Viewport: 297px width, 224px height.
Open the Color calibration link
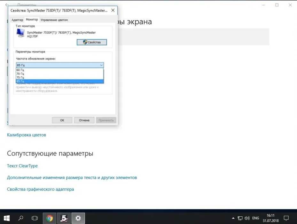click(27, 135)
